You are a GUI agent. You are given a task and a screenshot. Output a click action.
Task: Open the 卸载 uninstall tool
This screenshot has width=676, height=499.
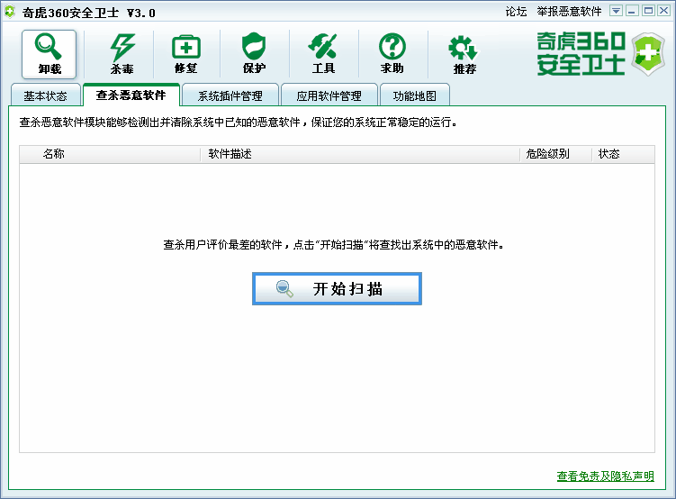[x=50, y=54]
